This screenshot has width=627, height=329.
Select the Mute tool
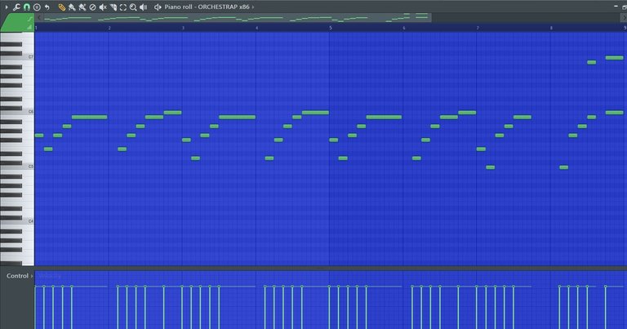(103, 7)
